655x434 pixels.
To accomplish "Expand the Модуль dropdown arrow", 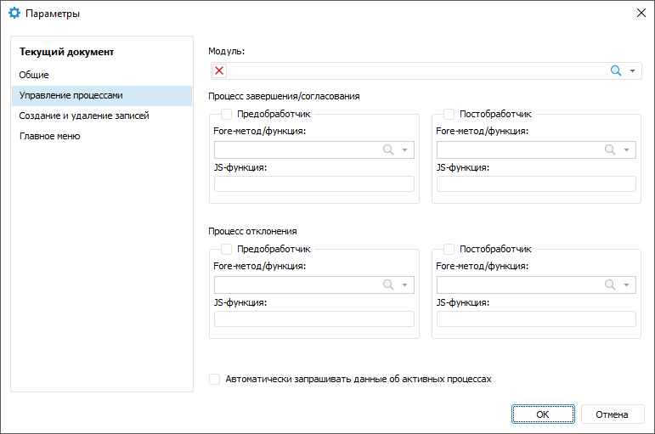I will [x=633, y=71].
